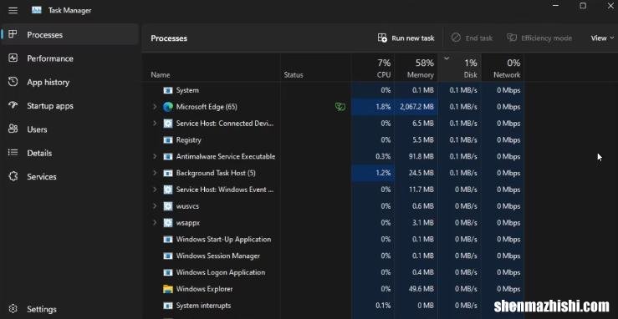Click the 1.2% CPU value
The height and width of the screenshot is (319, 618).
coord(383,173)
